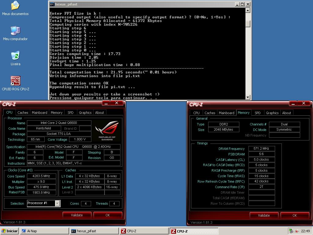Click the Specification field with Q6600 @ 2.40GHz

click(73, 147)
